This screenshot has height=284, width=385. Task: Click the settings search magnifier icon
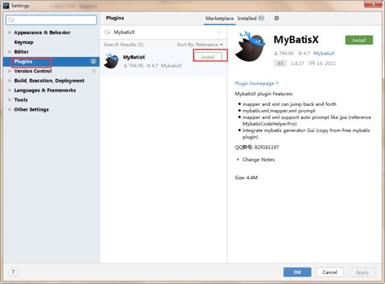tap(11, 20)
